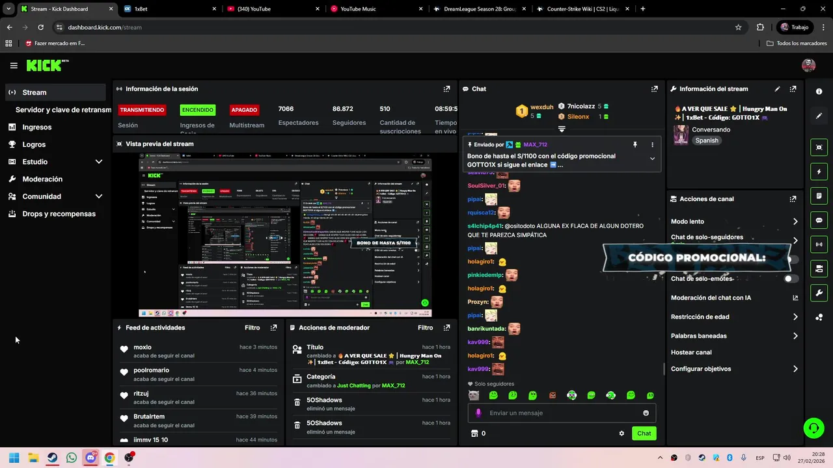Open Configurar objetivos options arrow
This screenshot has width=833, height=468.
click(795, 369)
